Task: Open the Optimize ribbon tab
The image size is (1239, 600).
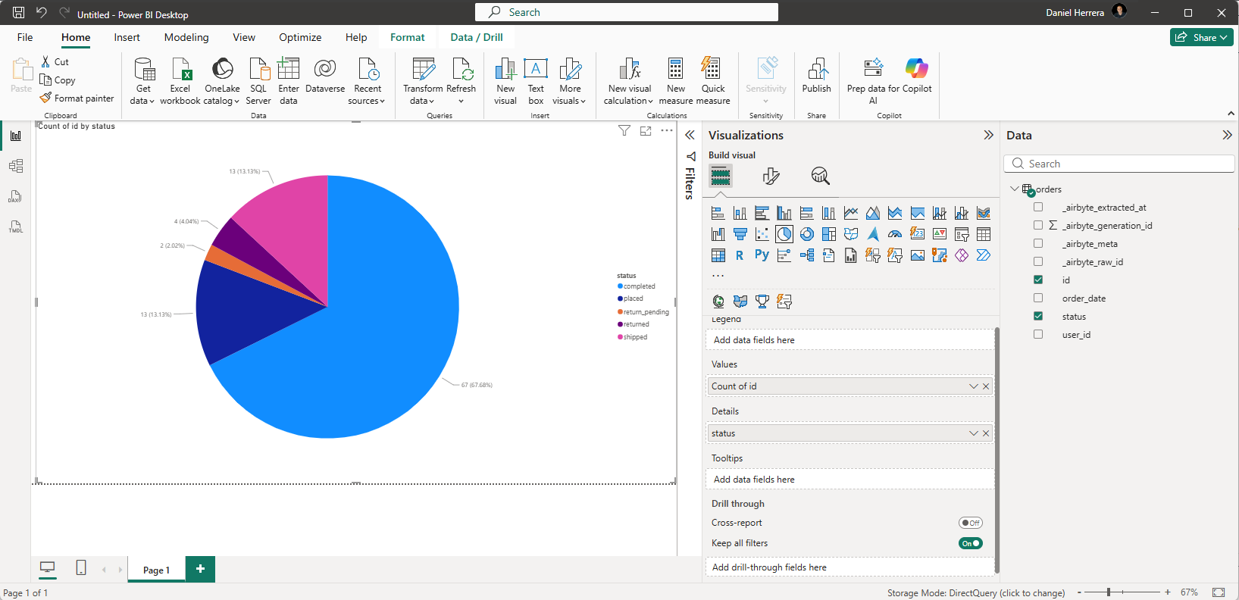Action: (300, 37)
